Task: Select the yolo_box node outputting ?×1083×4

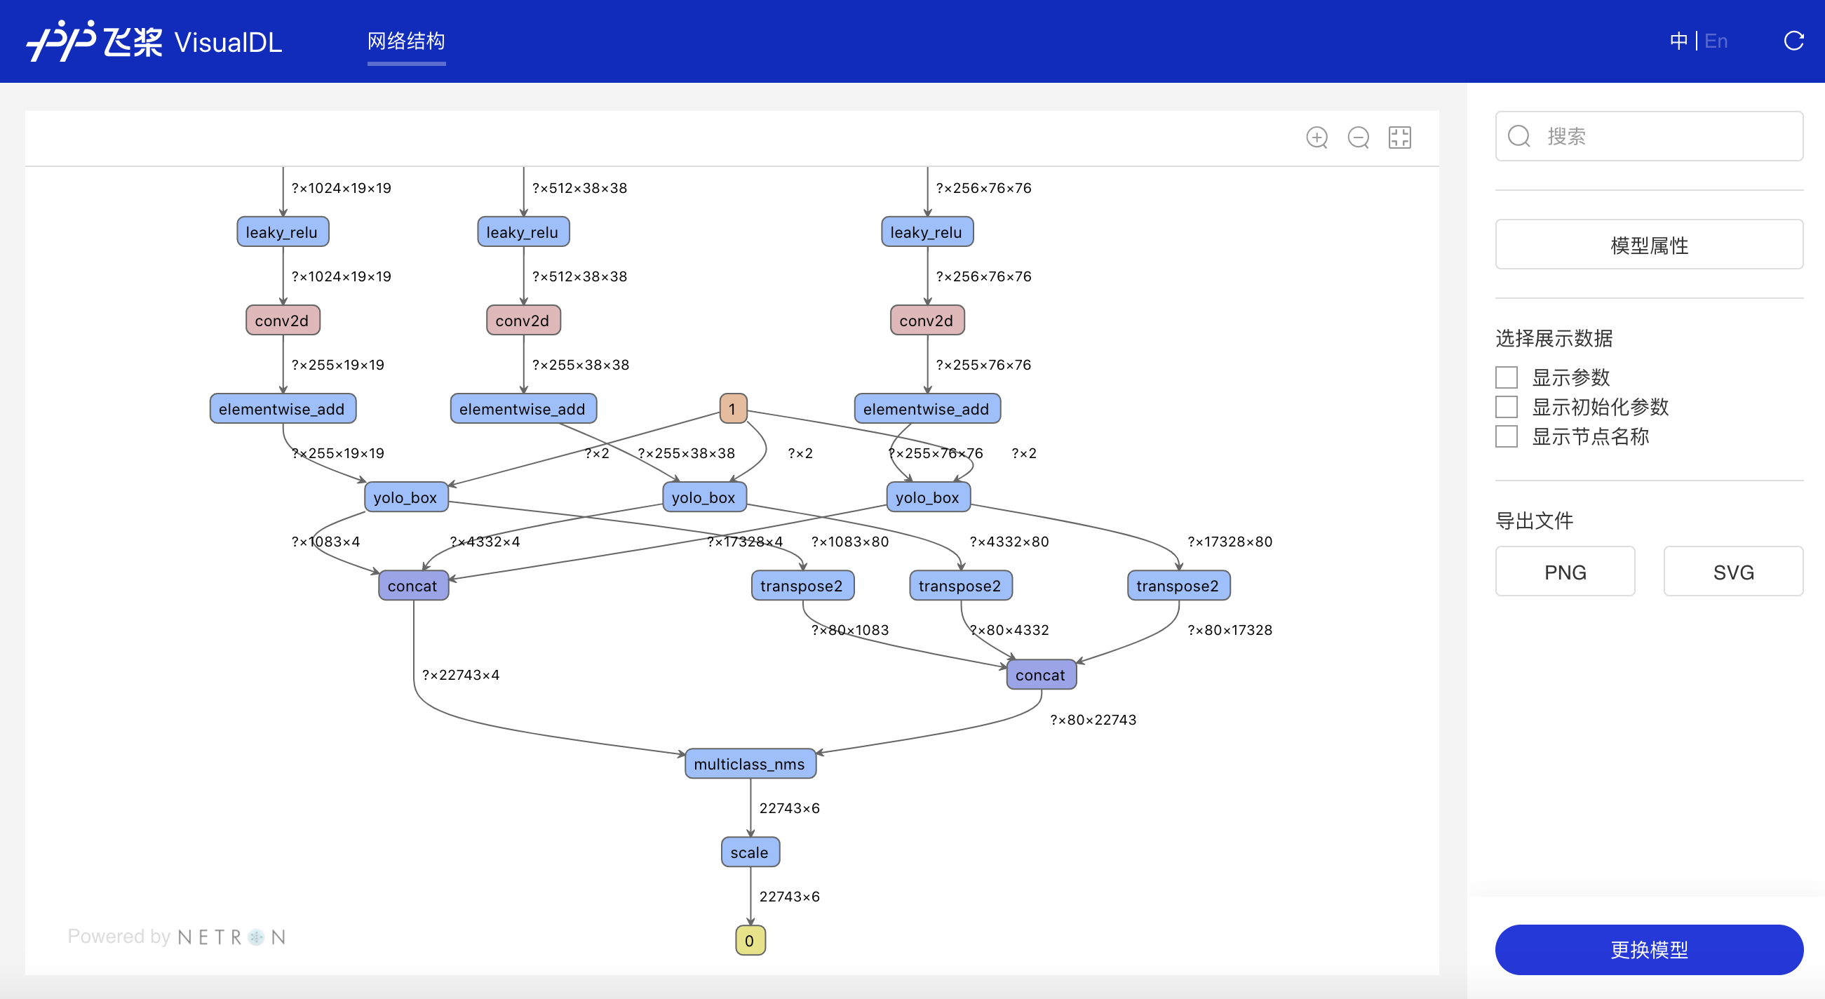Action: coord(406,497)
